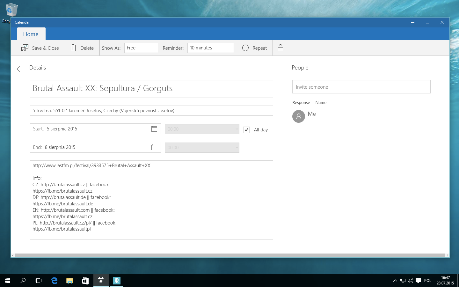Click the horizontal scrollbar track
459x287 pixels.
[x=230, y=255]
